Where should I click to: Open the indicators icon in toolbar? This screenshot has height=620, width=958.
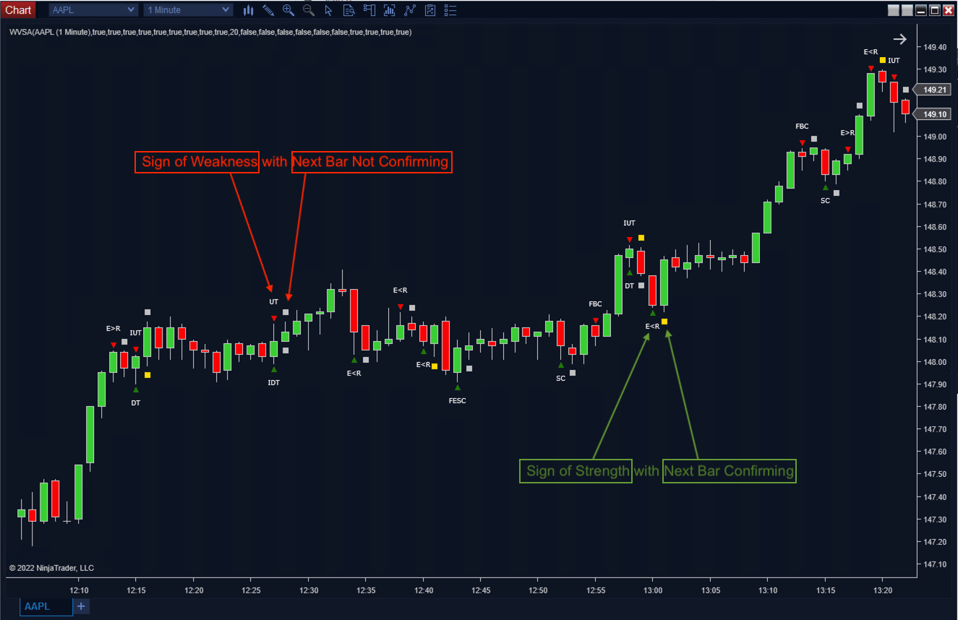(390, 10)
